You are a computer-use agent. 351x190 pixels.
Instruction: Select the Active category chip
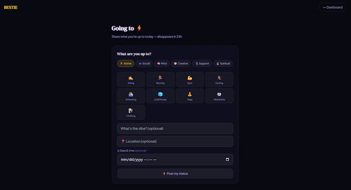tap(125, 63)
